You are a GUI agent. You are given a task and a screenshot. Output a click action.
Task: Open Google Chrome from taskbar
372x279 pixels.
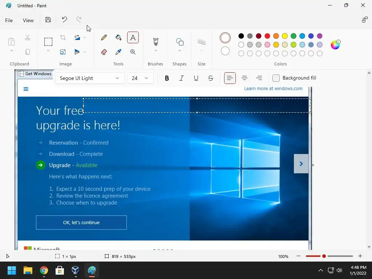coord(44,270)
